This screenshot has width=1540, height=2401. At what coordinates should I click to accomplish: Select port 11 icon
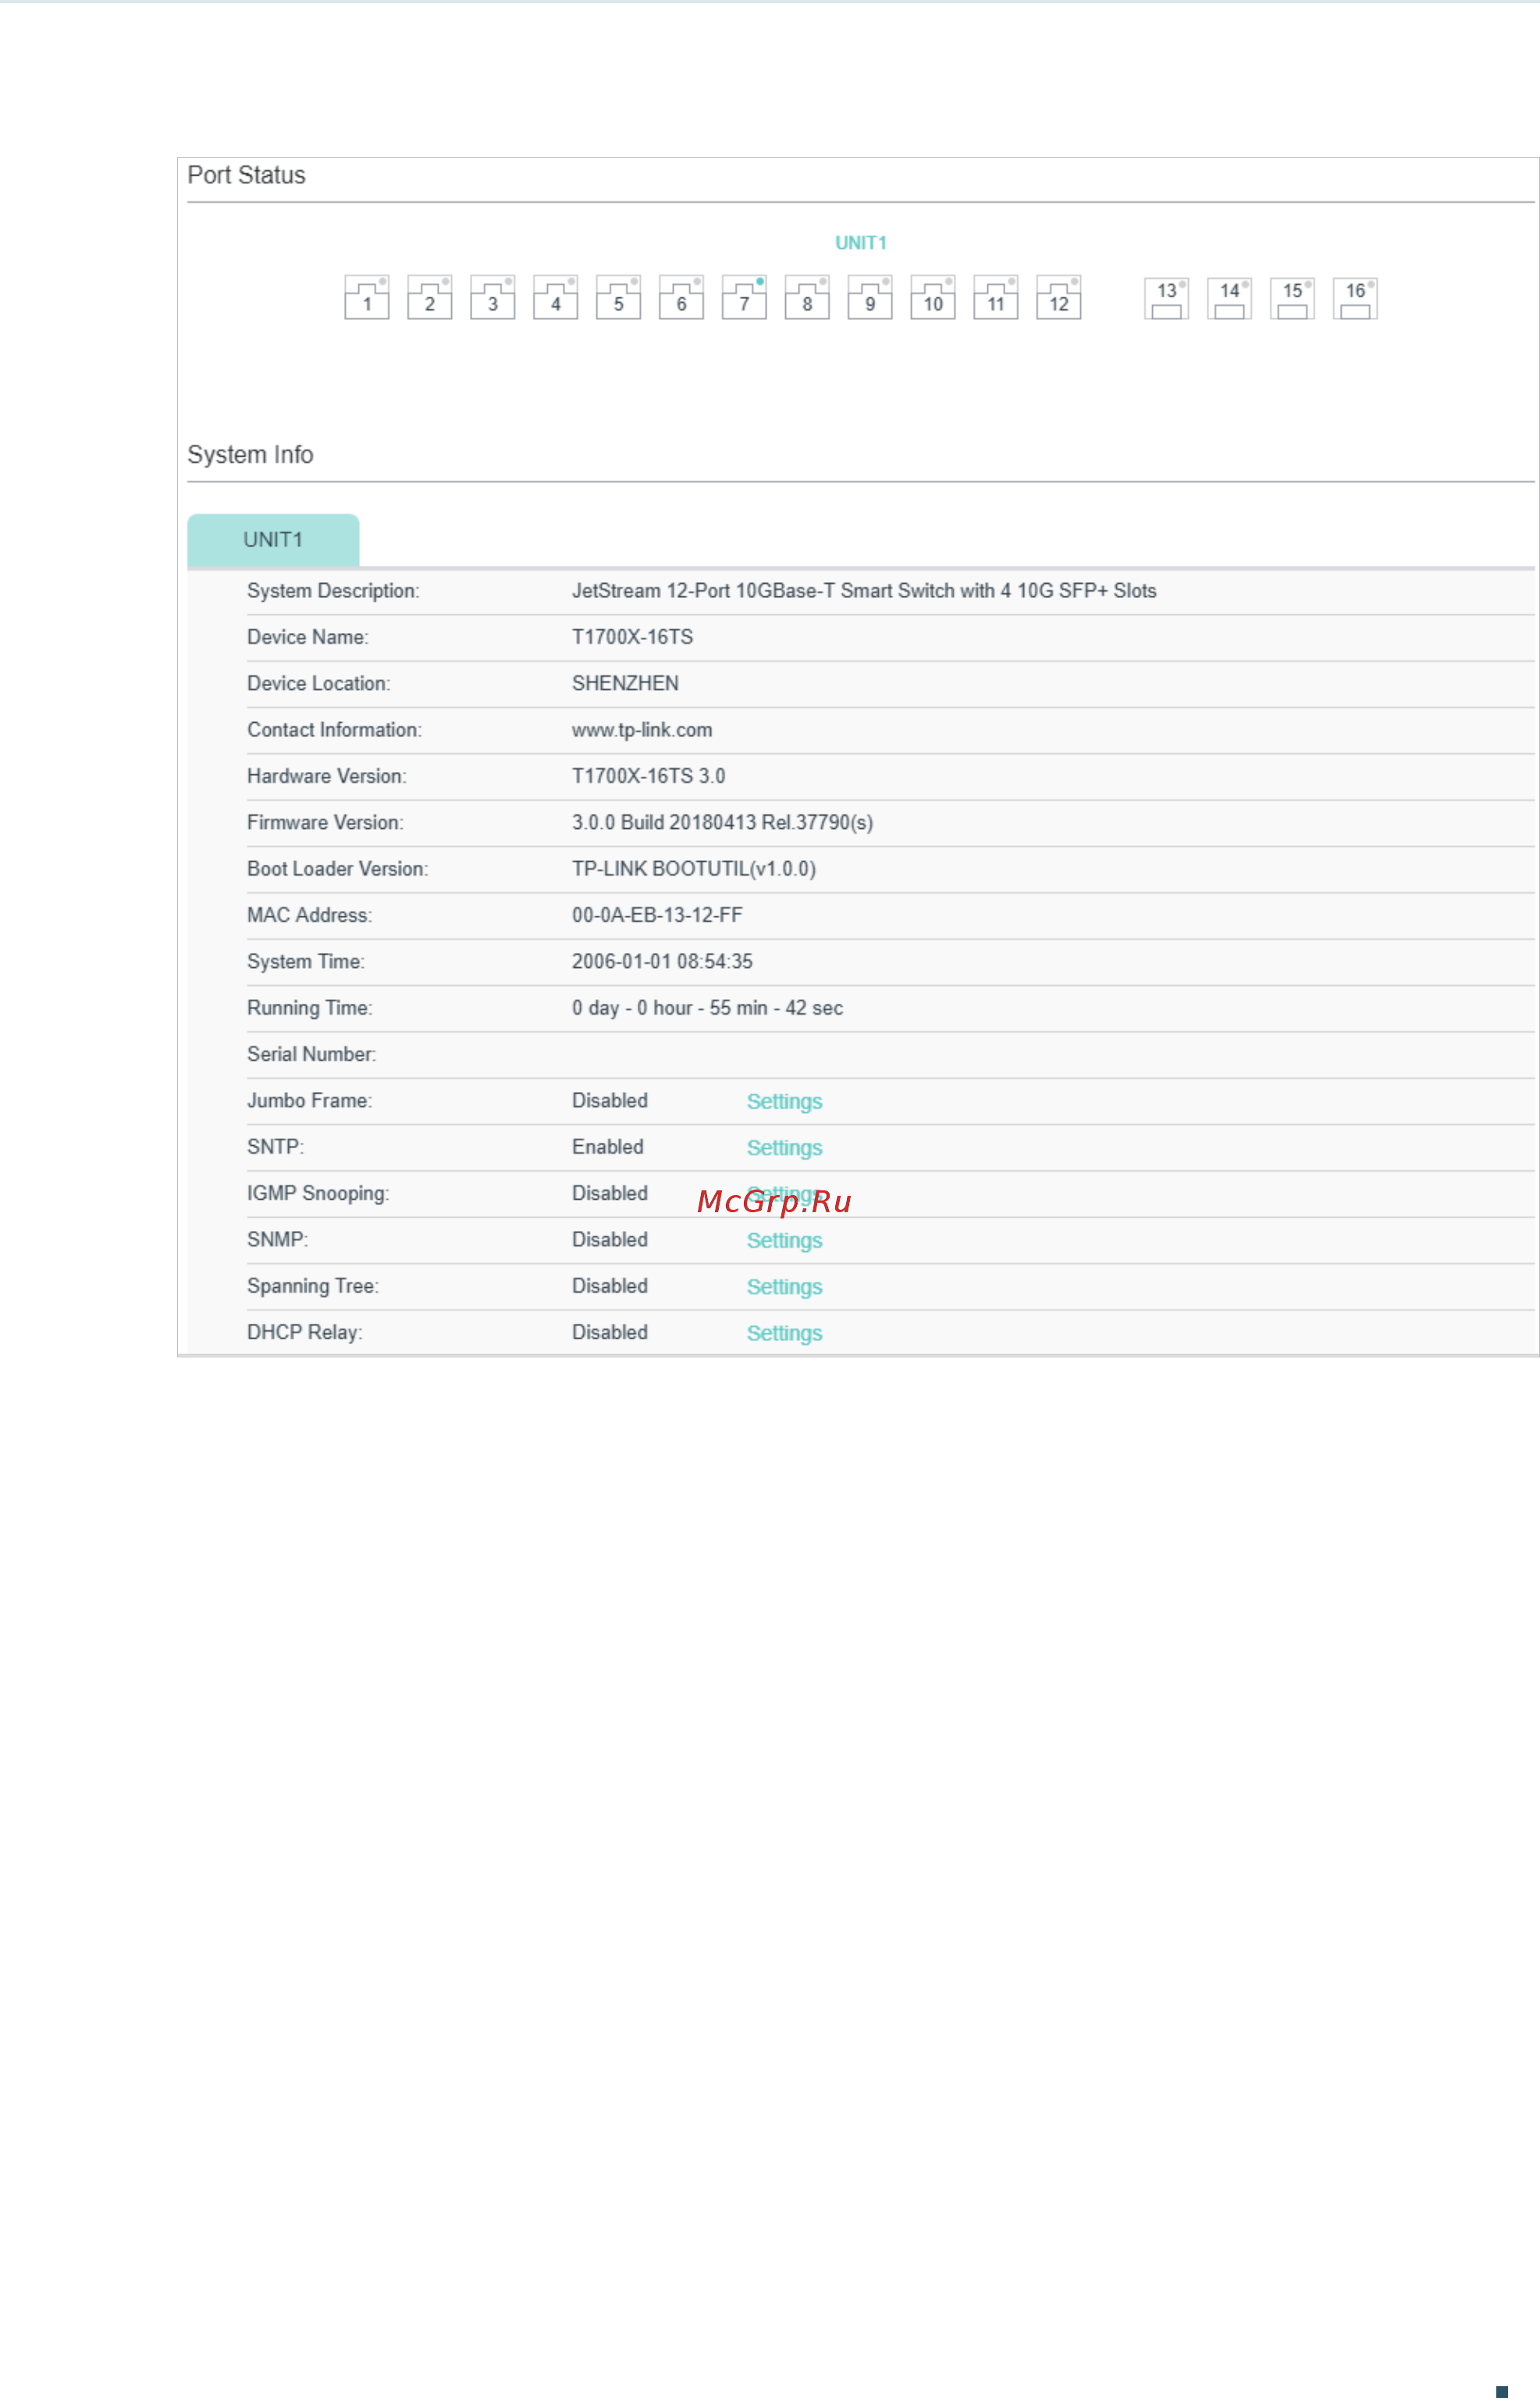[x=996, y=297]
